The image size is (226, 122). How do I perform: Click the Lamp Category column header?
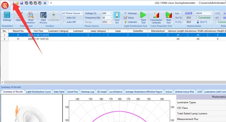point(98,31)
